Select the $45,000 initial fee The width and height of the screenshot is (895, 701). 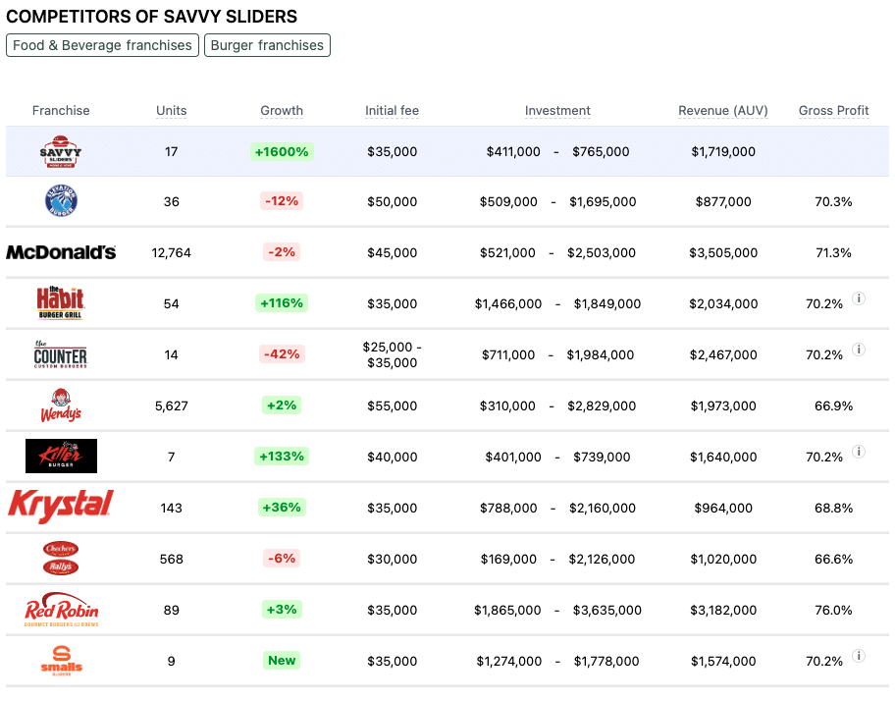(x=393, y=253)
